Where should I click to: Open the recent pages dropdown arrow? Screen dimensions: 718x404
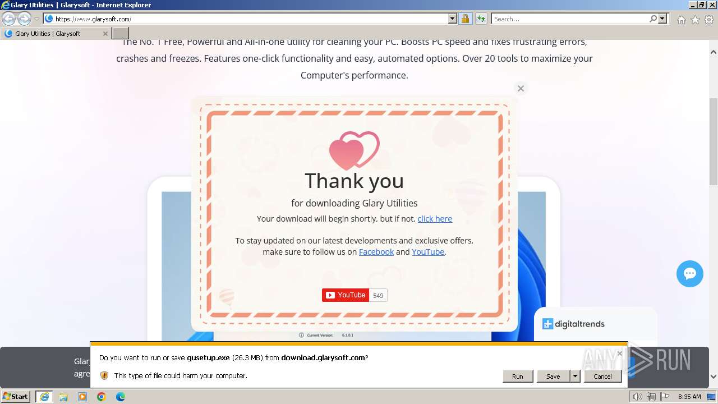click(36, 19)
